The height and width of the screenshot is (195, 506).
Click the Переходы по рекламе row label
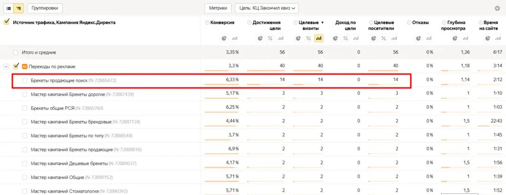52,67
